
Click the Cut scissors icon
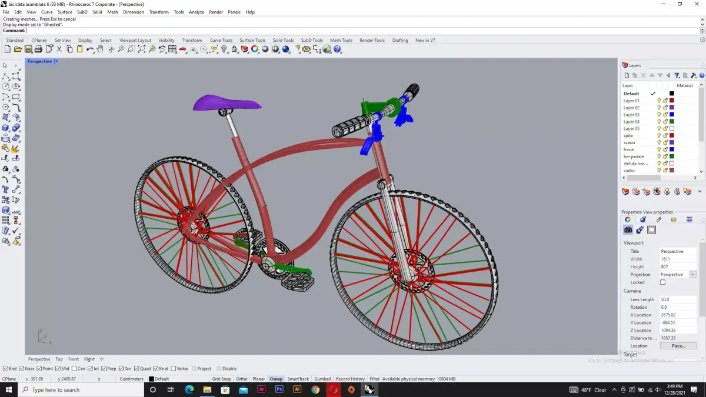(59, 49)
